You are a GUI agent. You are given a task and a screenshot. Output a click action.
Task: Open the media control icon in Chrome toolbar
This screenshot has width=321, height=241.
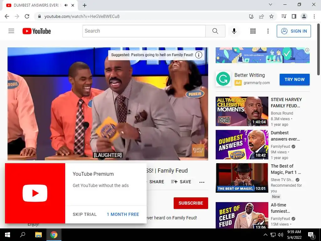[284, 16]
